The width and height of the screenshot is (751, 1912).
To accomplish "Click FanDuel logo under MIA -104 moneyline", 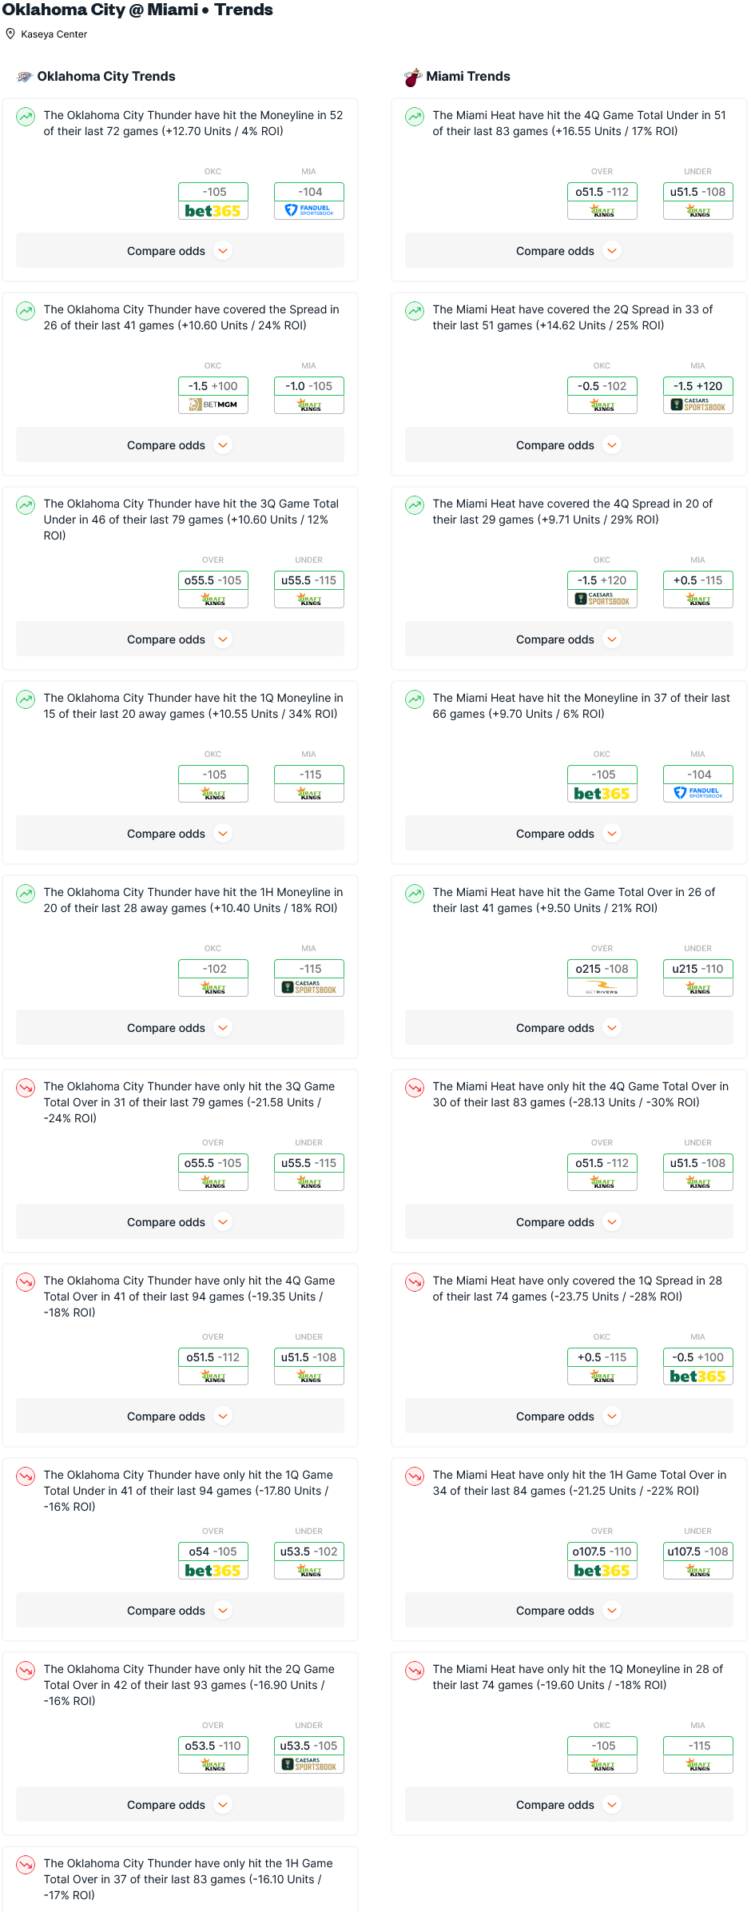I will click(x=309, y=211).
